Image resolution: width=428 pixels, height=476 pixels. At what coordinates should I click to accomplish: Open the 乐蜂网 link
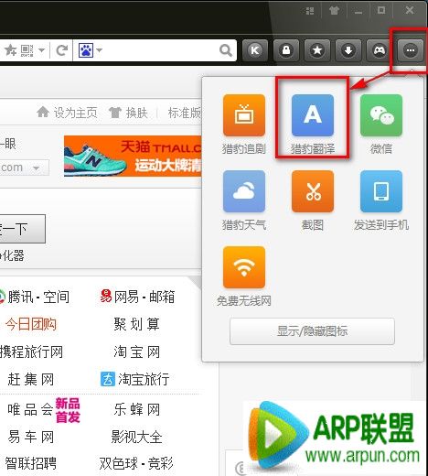[136, 409]
